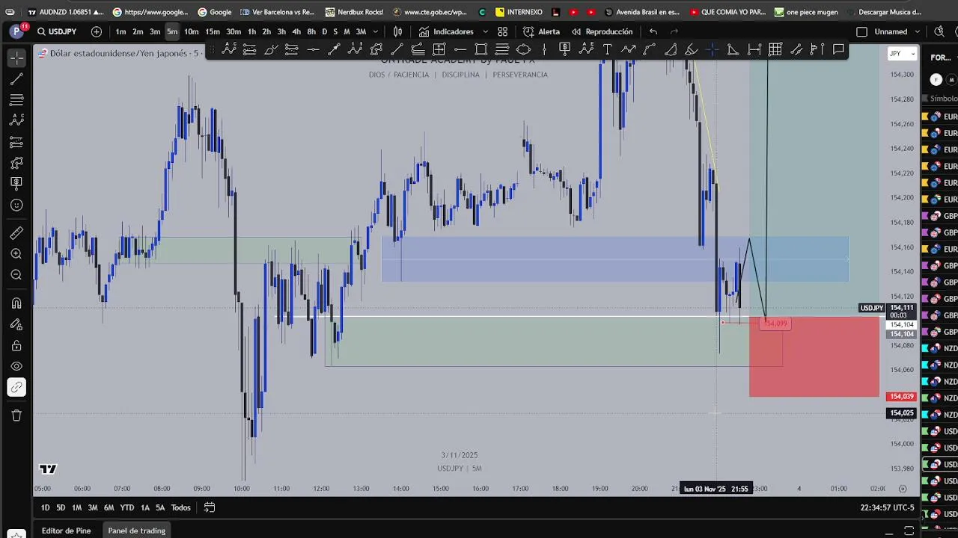Screen dimensions: 958x538
Task: Select the 1m timeframe
Action: 120,31
